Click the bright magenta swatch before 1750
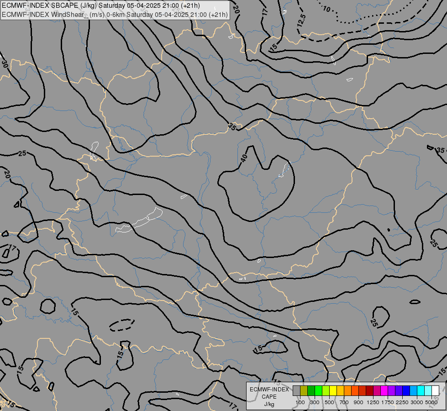The image size is (447, 411). (x=384, y=390)
